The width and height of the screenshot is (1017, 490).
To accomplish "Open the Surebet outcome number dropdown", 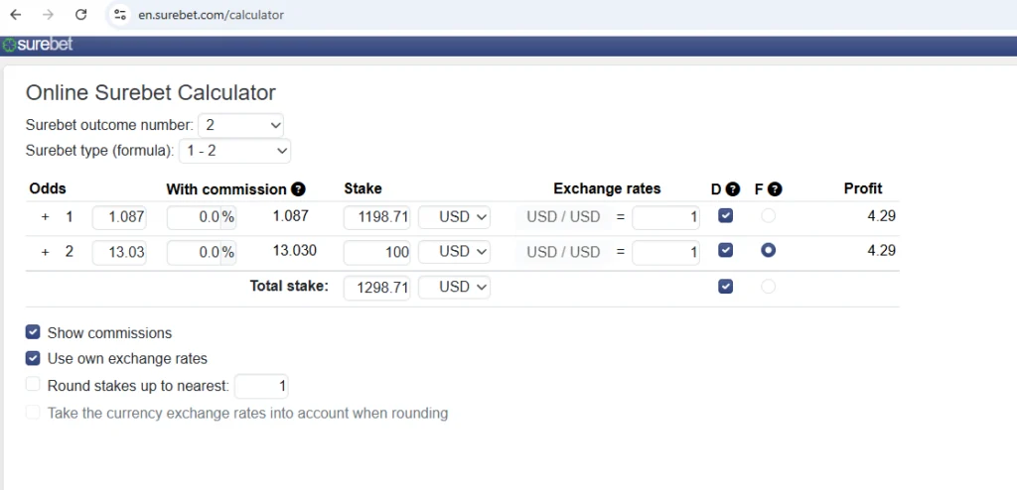I will [240, 125].
